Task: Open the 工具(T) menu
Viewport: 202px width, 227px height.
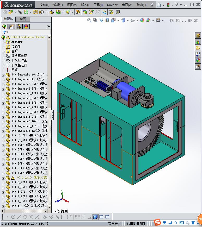Action: pyautogui.click(x=98, y=5)
